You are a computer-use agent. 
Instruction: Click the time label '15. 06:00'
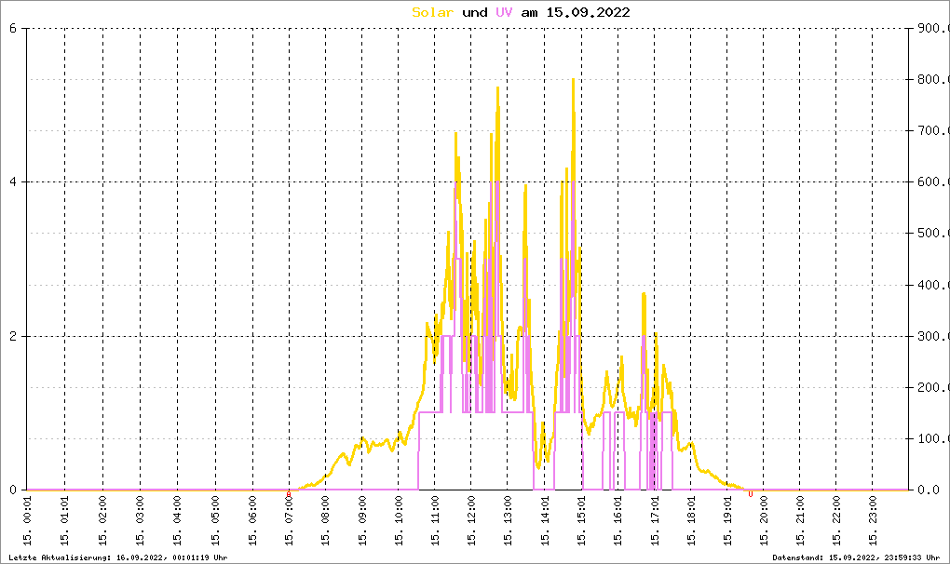click(x=252, y=521)
